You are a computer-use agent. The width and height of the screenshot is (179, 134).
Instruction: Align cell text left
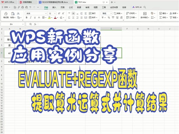tap(69, 18)
